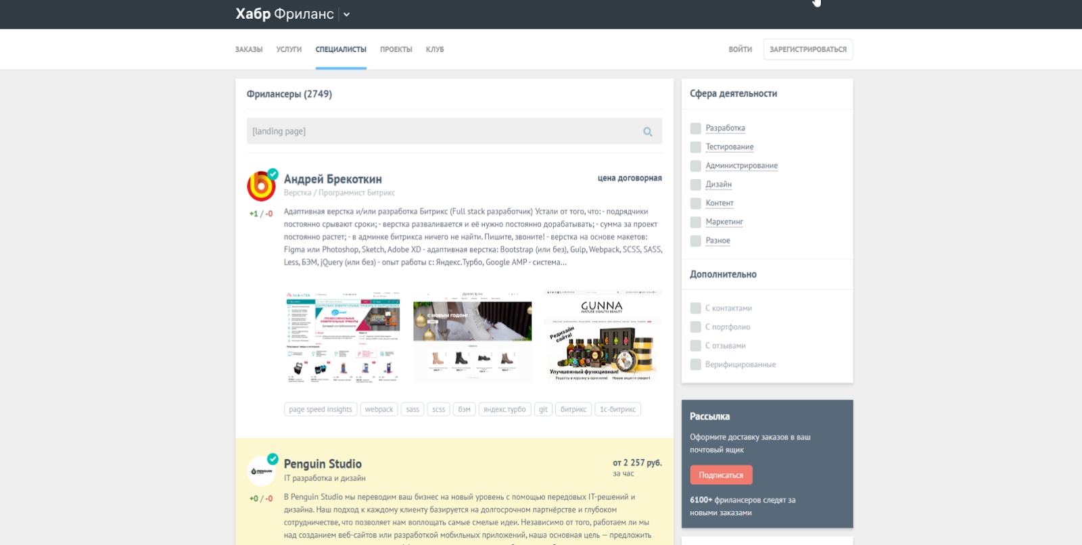Screen dimensions: 1082x545
Task: Click the яндекс.турбо tag
Action: (x=504, y=410)
